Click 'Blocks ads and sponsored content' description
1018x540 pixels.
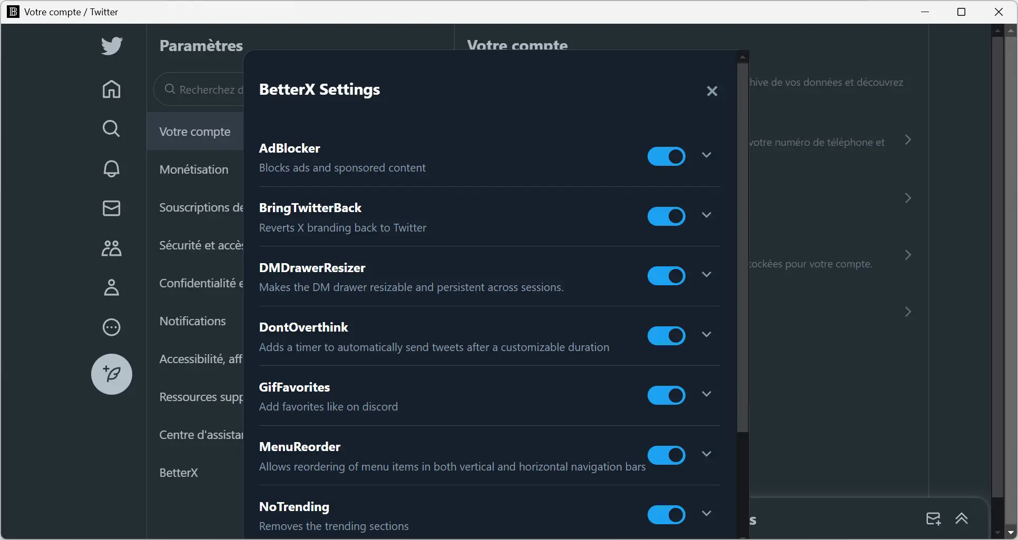click(x=342, y=168)
